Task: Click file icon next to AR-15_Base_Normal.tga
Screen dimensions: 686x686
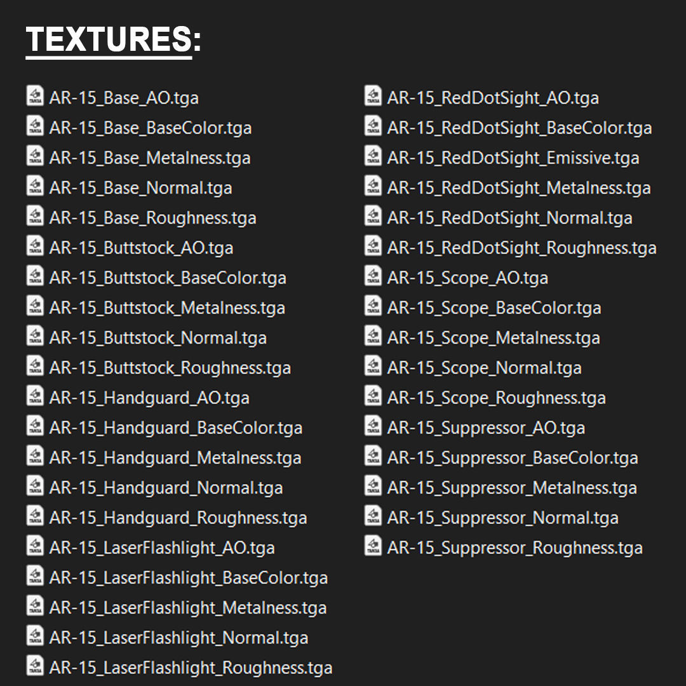Action: coord(35,187)
